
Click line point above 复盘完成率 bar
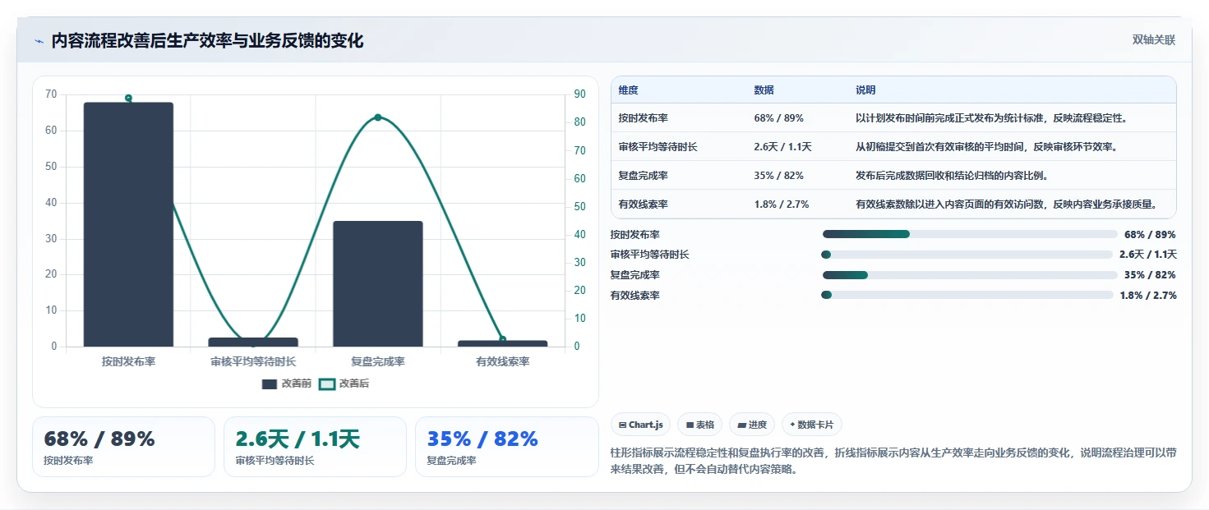tap(378, 117)
